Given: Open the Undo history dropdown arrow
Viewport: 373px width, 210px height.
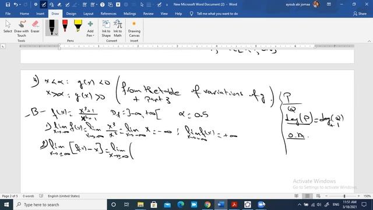Looking at the screenshot, I should (20, 5).
